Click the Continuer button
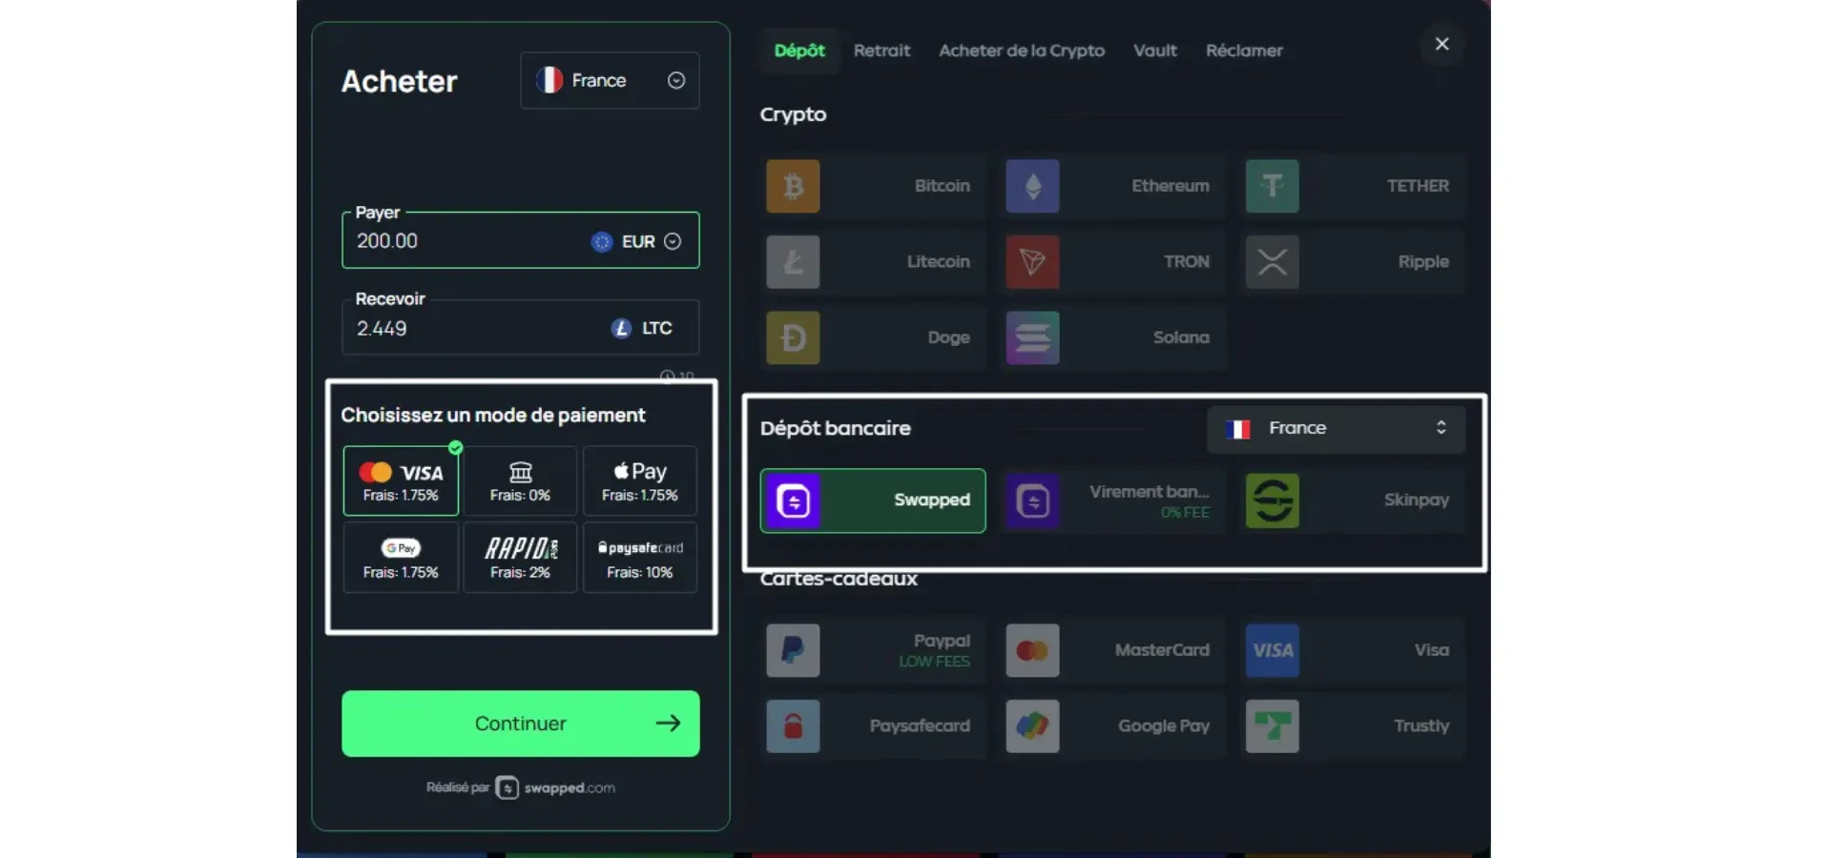The width and height of the screenshot is (1824, 858). 521,724
